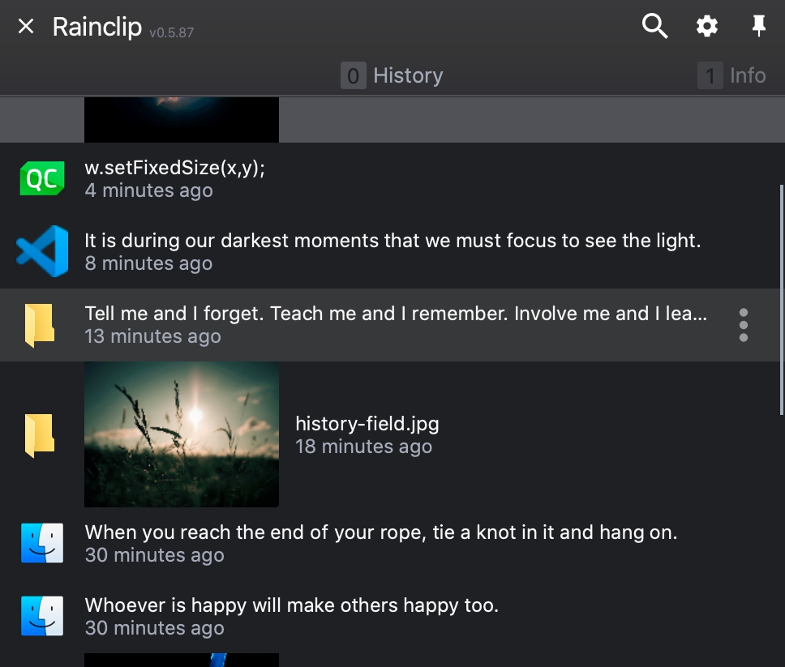Viewport: 785px width, 667px height.
Task: Click the partially visible image thumbnail at the top
Action: coord(181,118)
